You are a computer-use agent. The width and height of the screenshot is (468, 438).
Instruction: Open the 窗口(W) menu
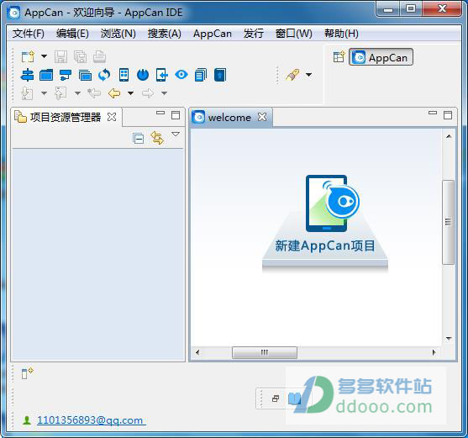(x=294, y=34)
